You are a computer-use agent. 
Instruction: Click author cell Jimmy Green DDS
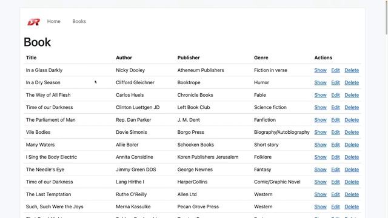click(x=136, y=170)
